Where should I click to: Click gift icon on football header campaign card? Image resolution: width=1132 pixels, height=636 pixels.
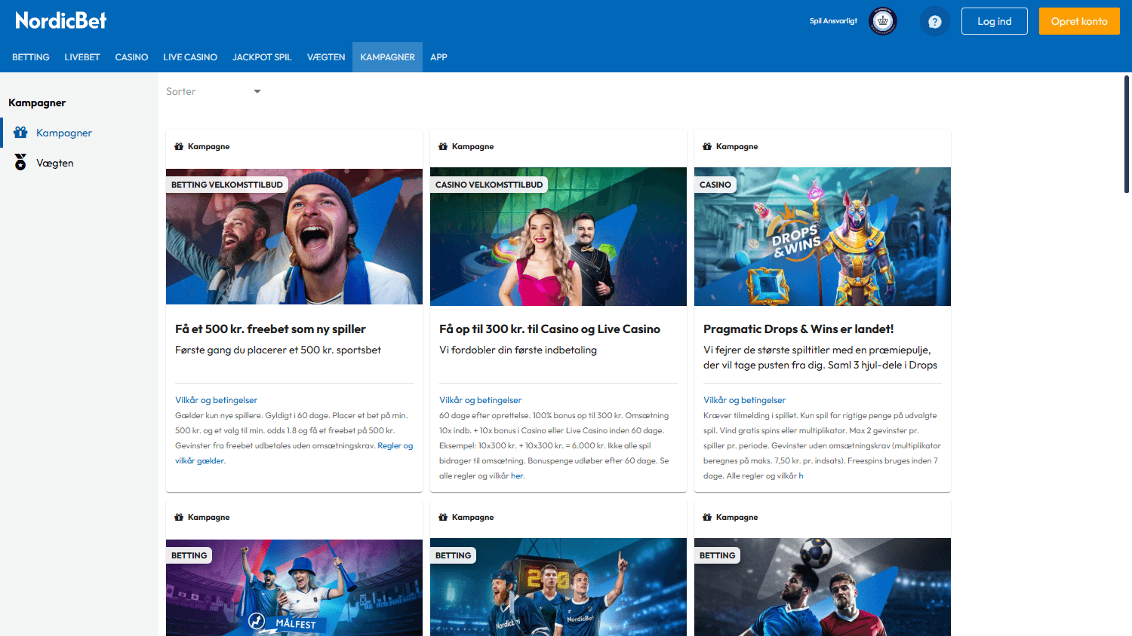coord(707,517)
